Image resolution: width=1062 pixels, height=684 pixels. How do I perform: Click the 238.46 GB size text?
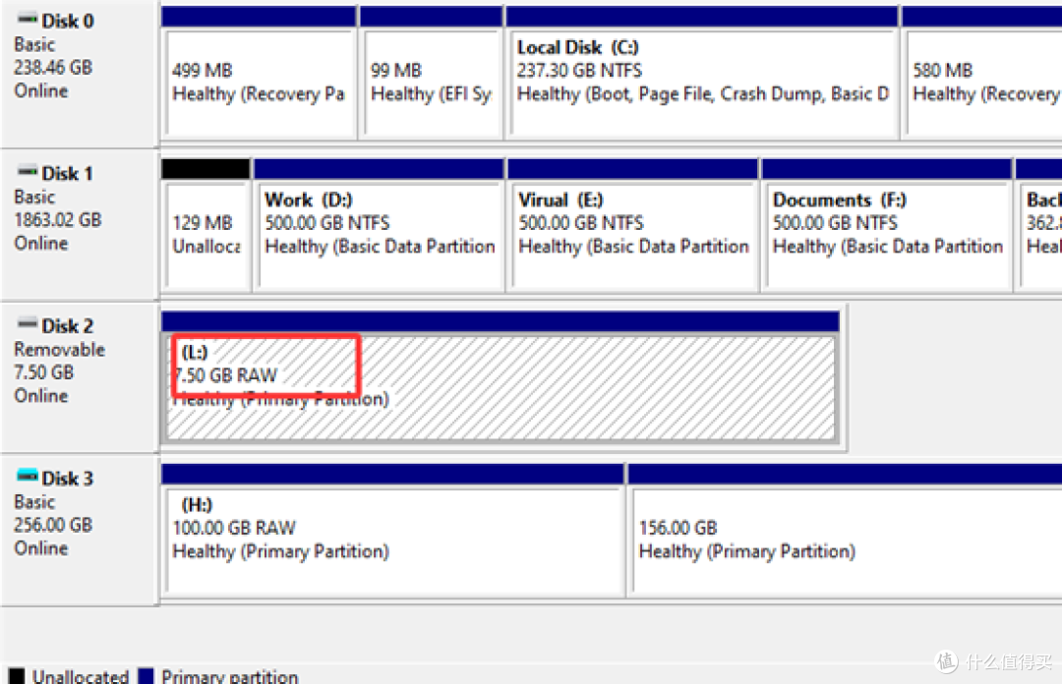click(x=53, y=67)
